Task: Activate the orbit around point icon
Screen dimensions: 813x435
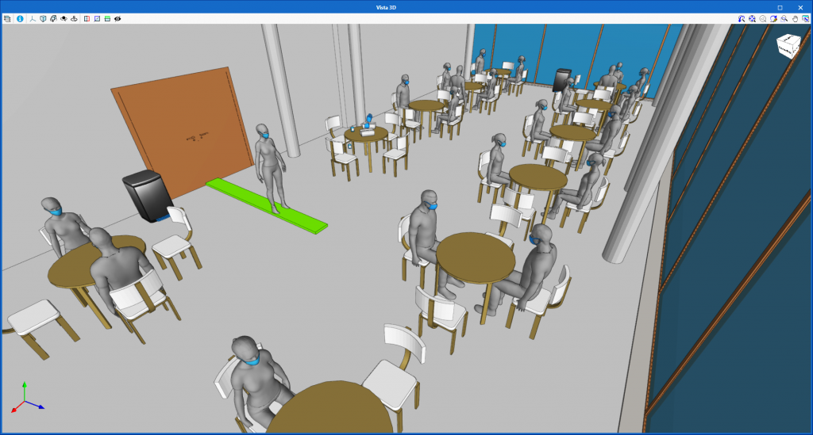Action: point(64,19)
